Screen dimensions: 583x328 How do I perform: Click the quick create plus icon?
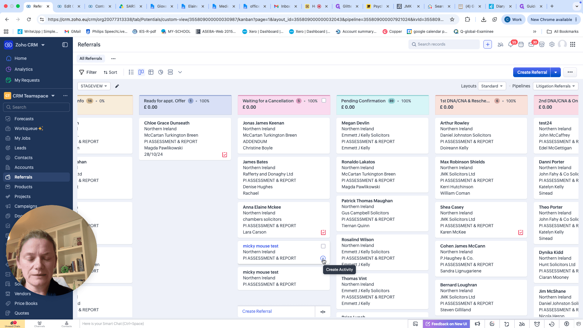tap(488, 44)
